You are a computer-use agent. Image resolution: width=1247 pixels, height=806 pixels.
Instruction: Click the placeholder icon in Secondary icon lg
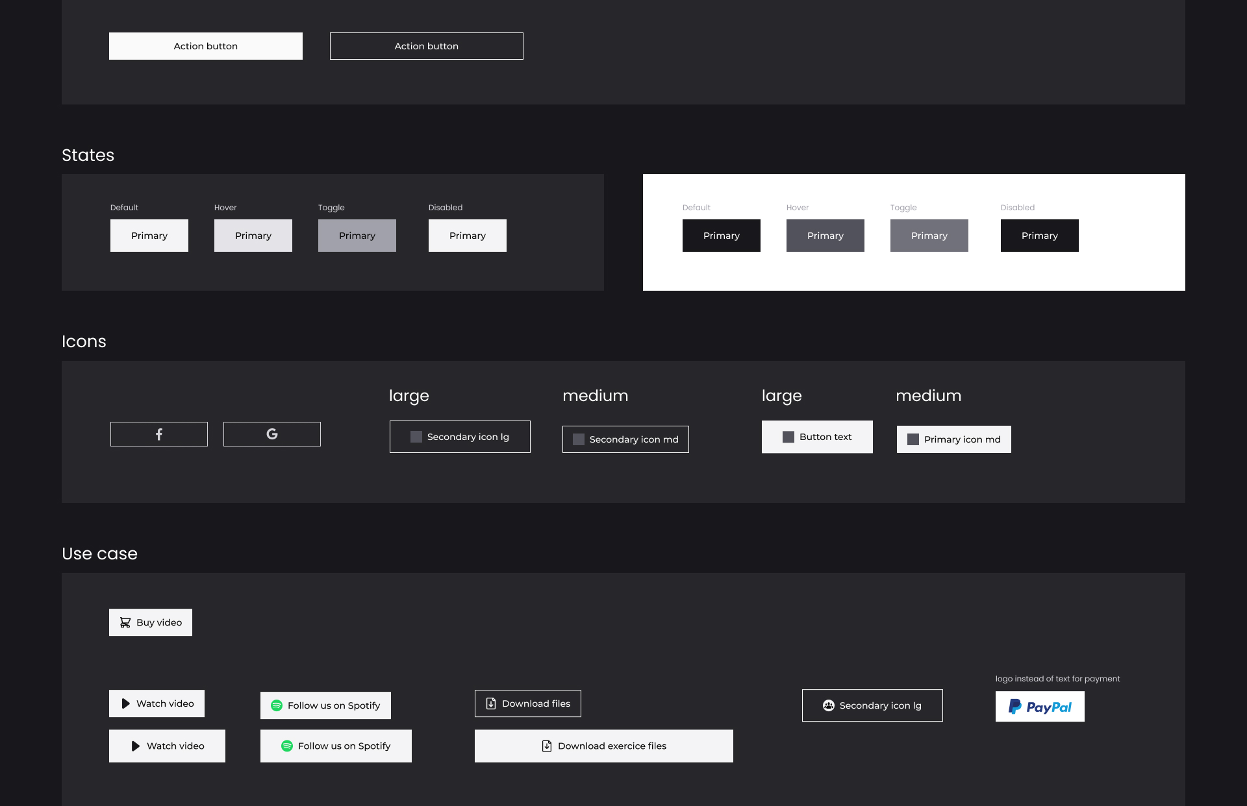tap(416, 437)
